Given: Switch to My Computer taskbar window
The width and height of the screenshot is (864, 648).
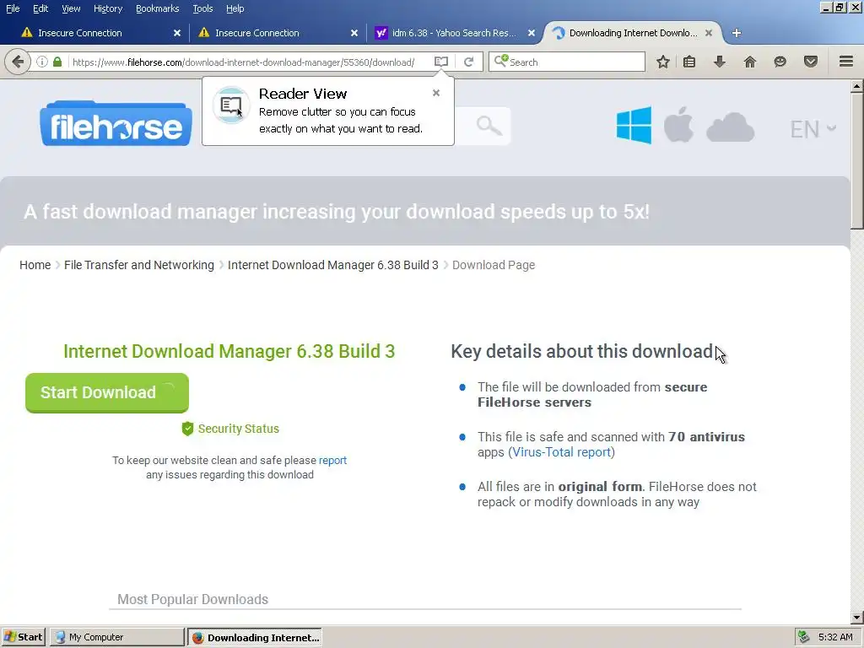Looking at the screenshot, I should click(117, 637).
